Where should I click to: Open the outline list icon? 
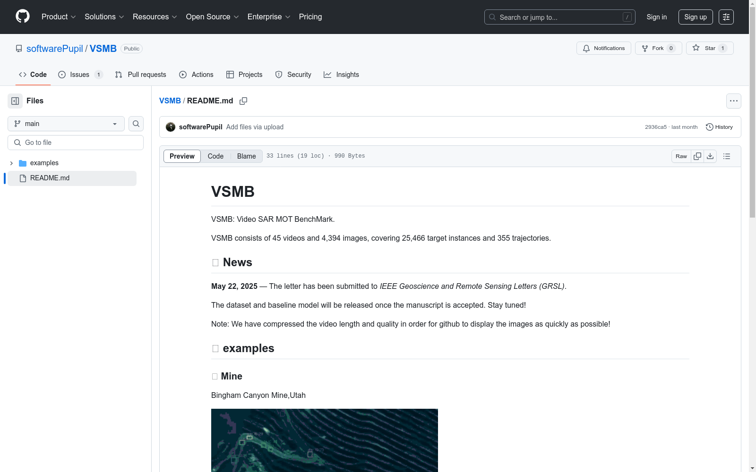pyautogui.click(x=727, y=156)
